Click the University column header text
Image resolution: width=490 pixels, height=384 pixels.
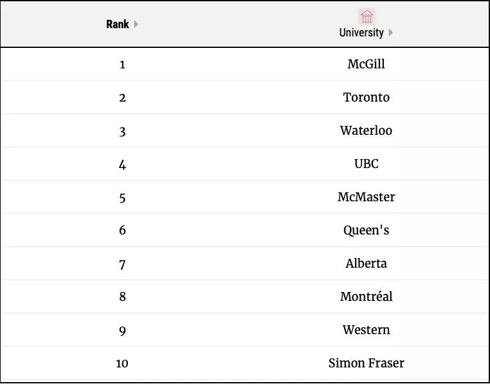361,33
